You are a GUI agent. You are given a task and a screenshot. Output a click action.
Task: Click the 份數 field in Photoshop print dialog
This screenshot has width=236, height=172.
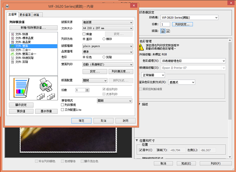tap(165, 24)
